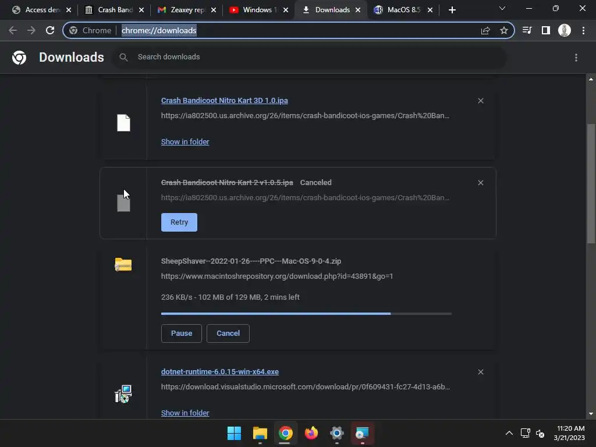Viewport: 596px width, 447px height.
Task: Cancel the SheepShaver download
Action: pos(228,334)
